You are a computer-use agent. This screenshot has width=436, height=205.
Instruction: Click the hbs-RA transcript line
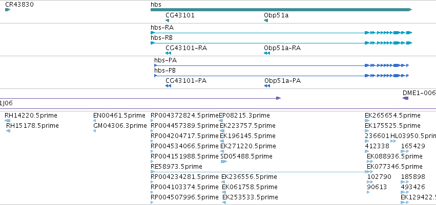click(x=281, y=33)
